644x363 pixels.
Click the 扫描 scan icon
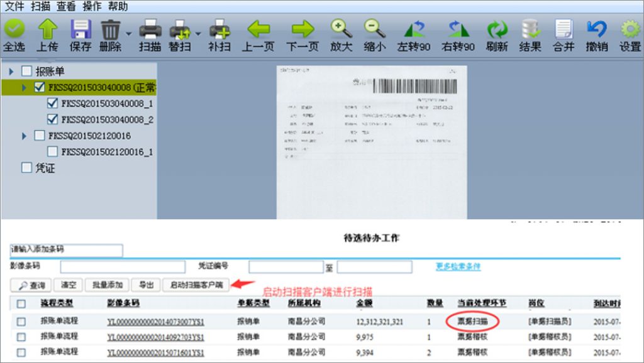click(150, 30)
